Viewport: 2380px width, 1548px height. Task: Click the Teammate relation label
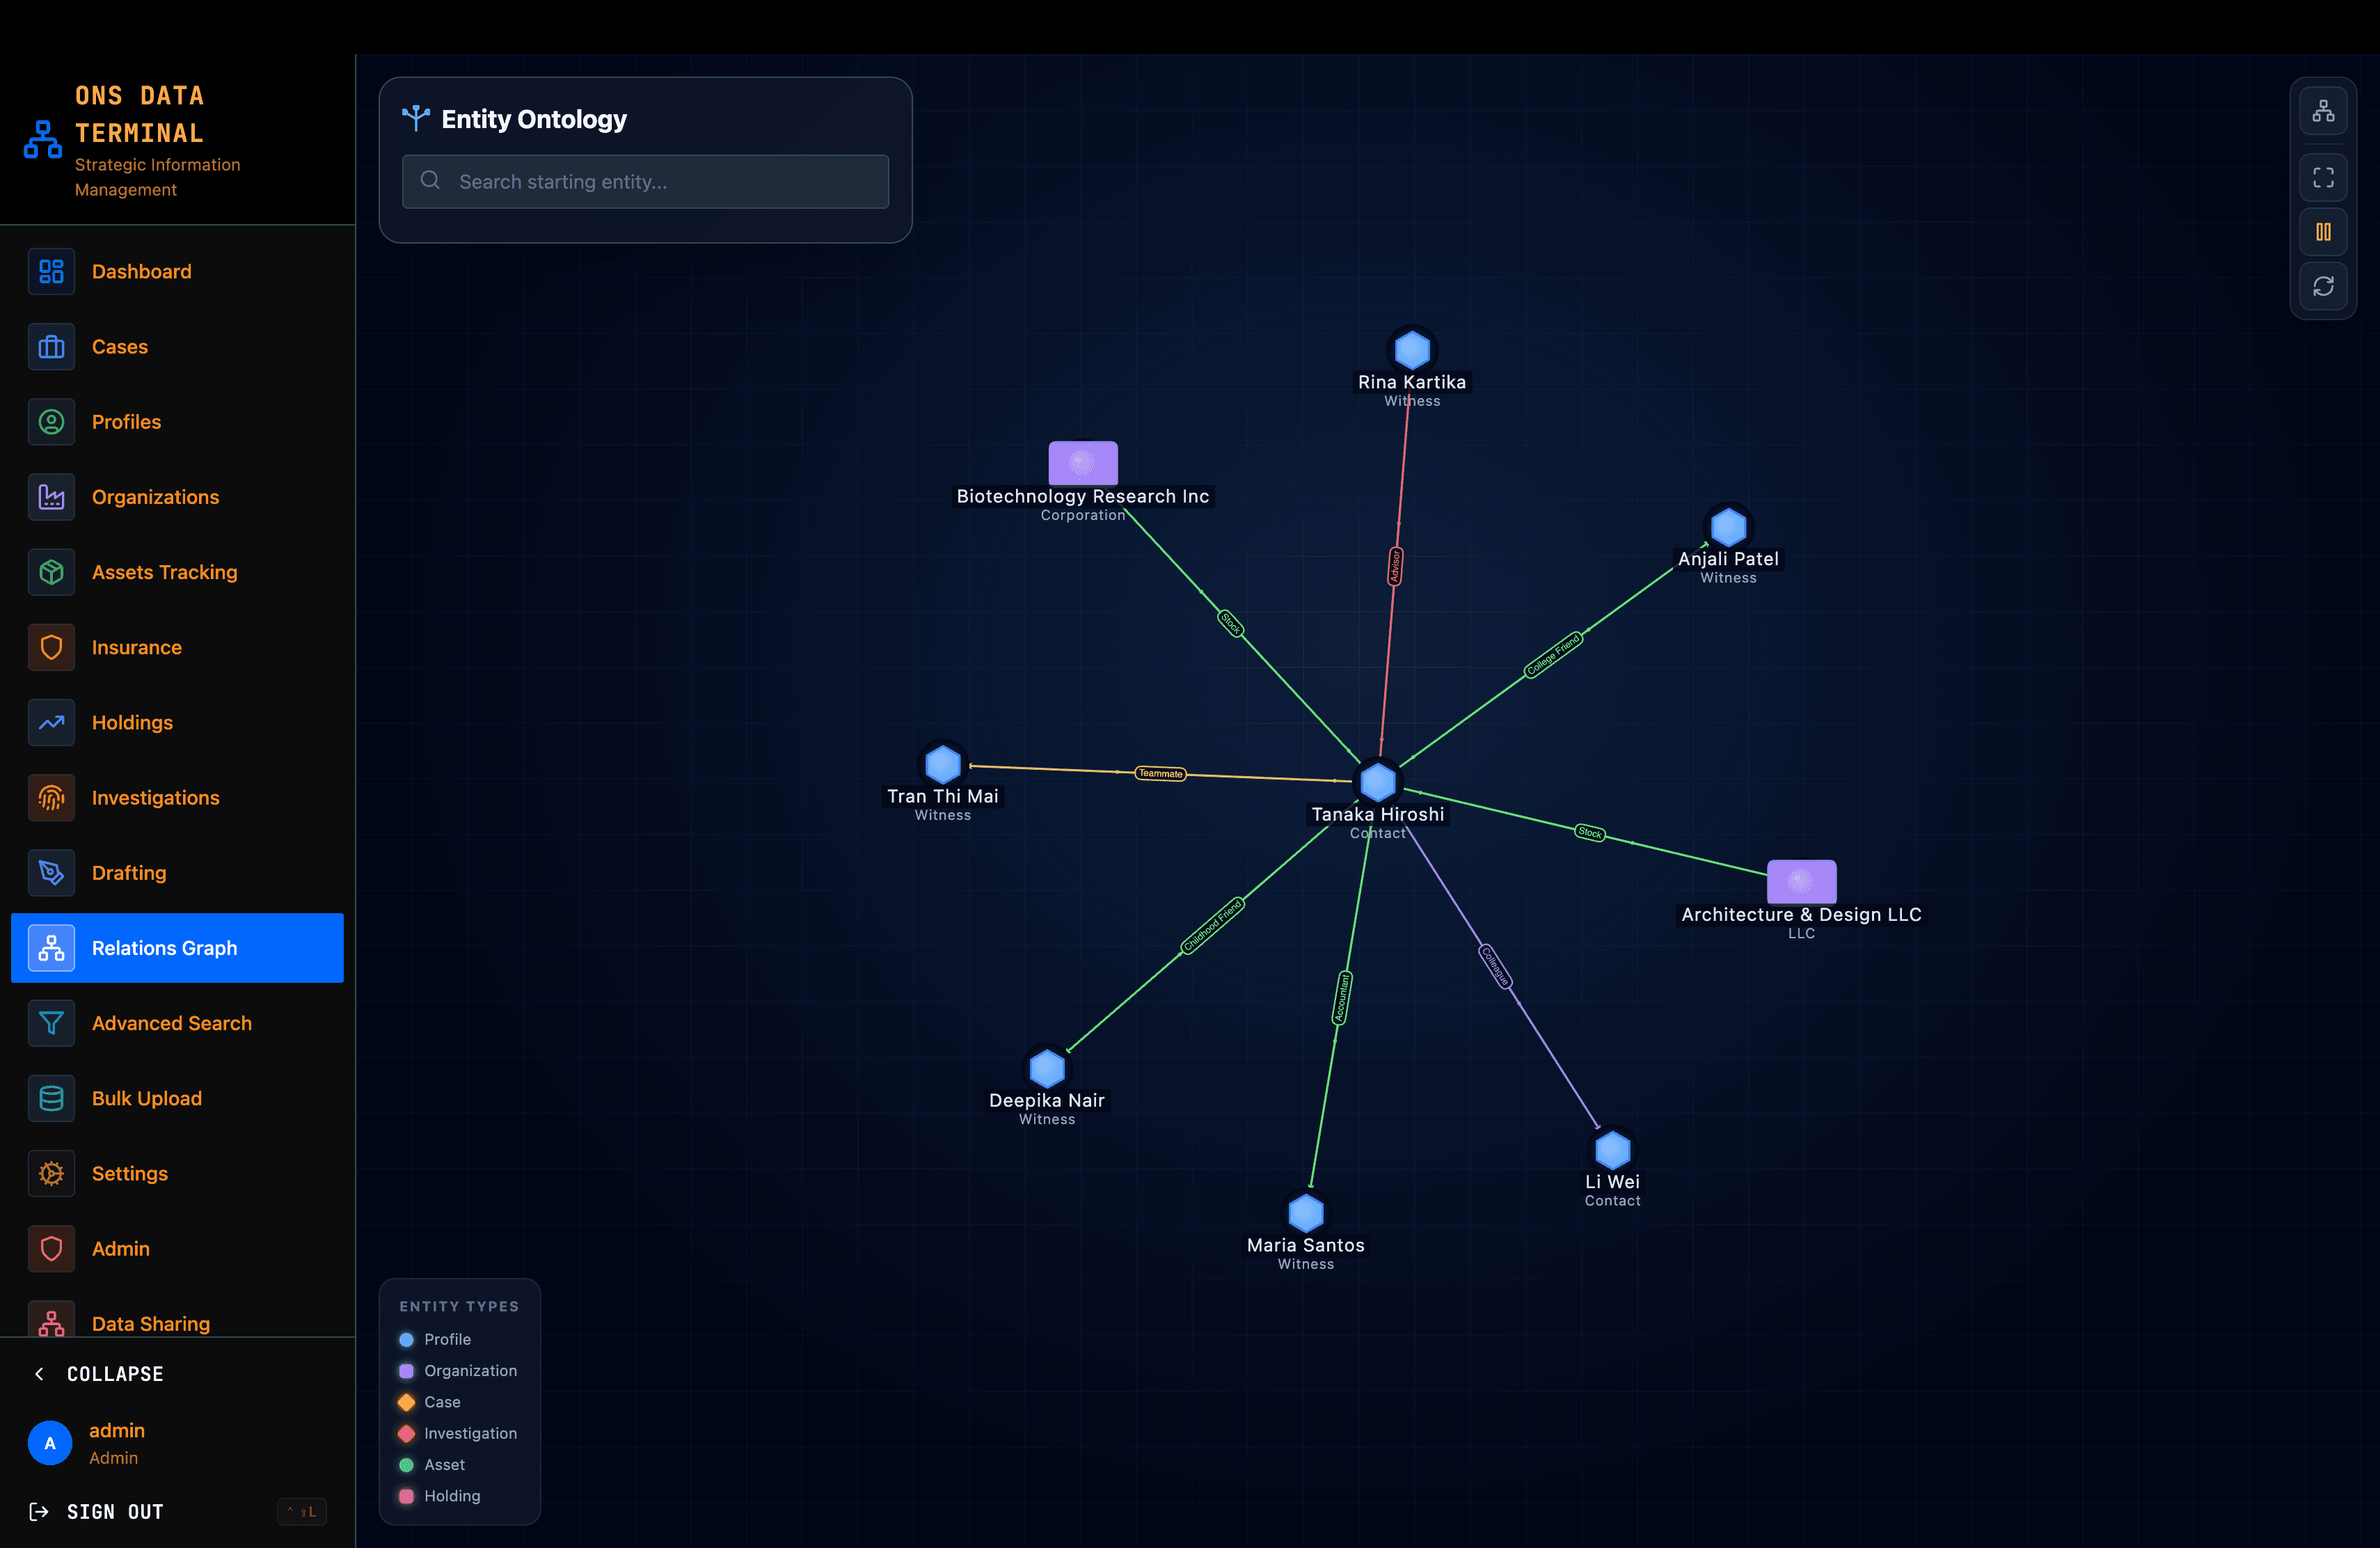tap(1160, 773)
